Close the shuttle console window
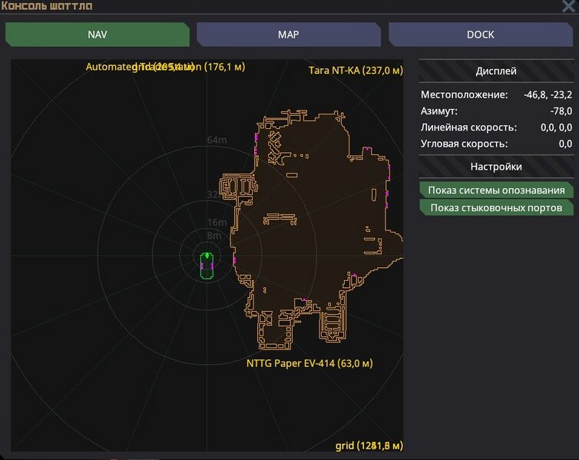The image size is (579, 460). [x=569, y=6]
